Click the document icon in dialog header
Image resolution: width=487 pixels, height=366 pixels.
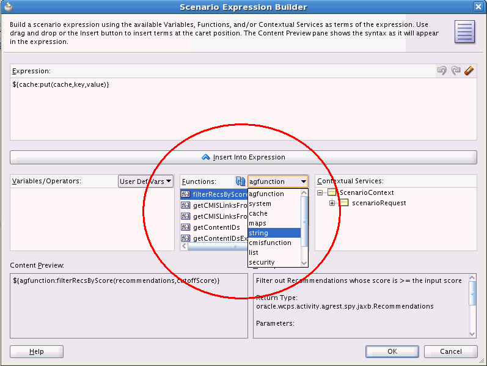[x=464, y=31]
